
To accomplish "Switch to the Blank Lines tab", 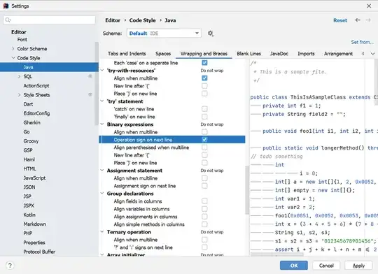I will (x=248, y=53).
